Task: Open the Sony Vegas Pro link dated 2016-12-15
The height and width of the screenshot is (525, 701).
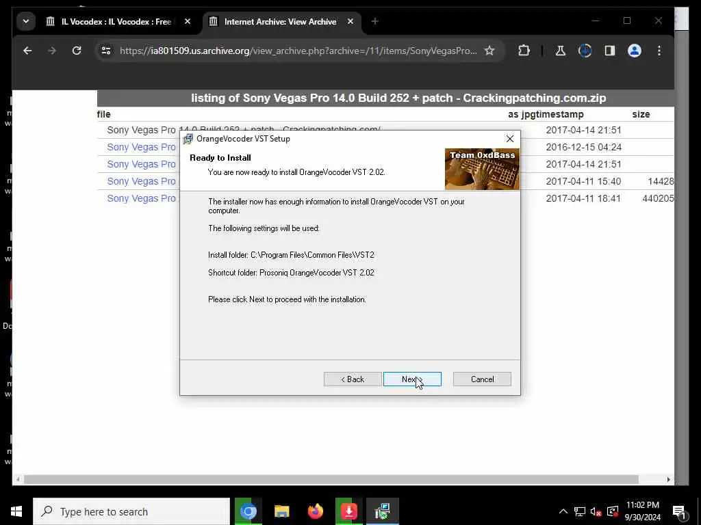Action: [141, 147]
